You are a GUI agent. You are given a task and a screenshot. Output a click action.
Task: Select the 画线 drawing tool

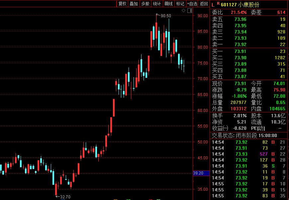168,4
